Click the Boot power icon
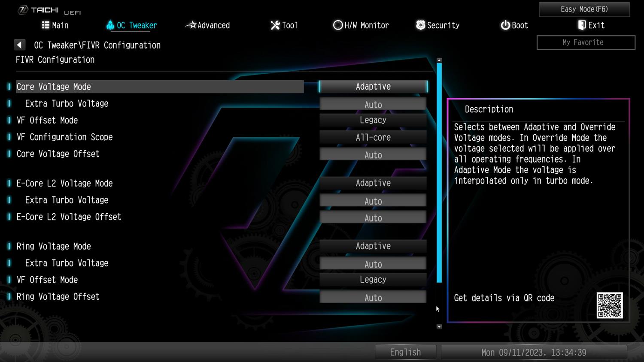 pos(505,25)
